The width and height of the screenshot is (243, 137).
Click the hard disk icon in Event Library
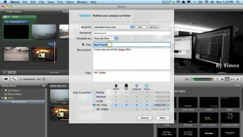[x=44, y=86]
